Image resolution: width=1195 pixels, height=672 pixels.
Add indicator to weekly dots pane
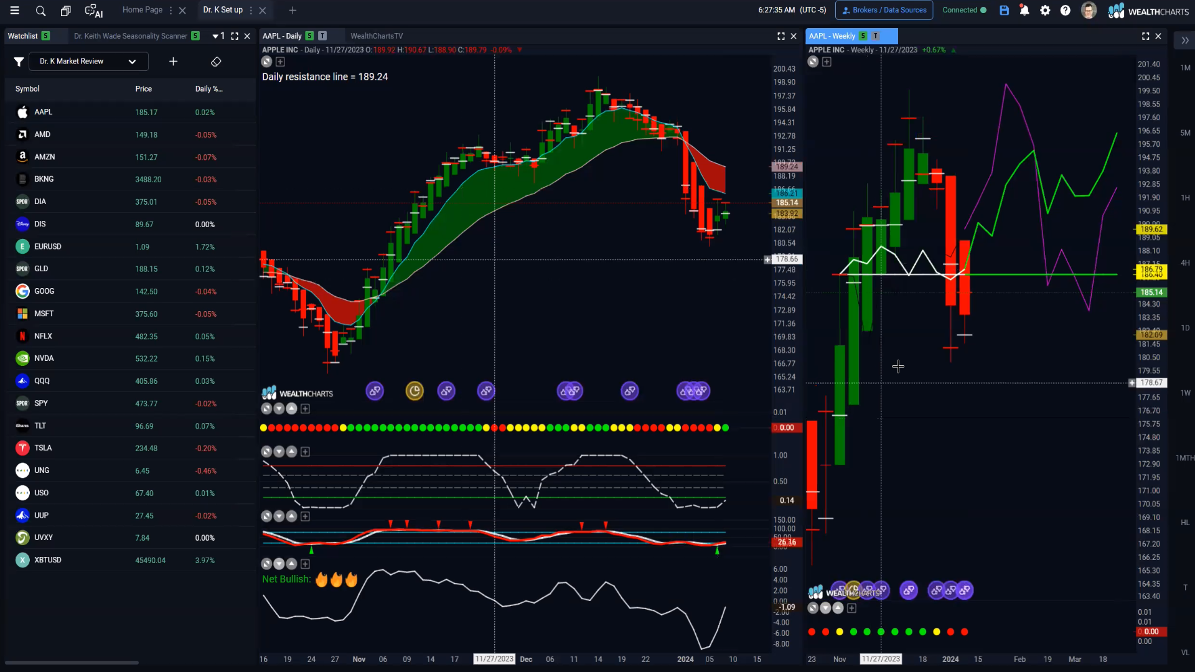pos(851,608)
